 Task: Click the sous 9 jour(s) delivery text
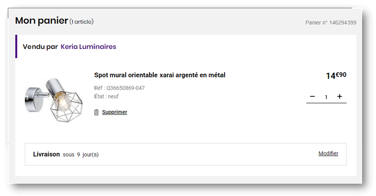(x=81, y=155)
